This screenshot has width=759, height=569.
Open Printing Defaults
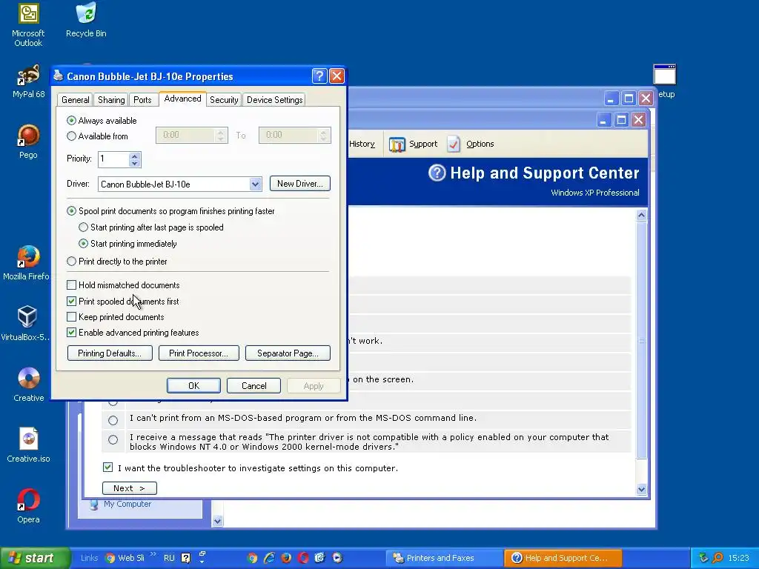point(110,353)
